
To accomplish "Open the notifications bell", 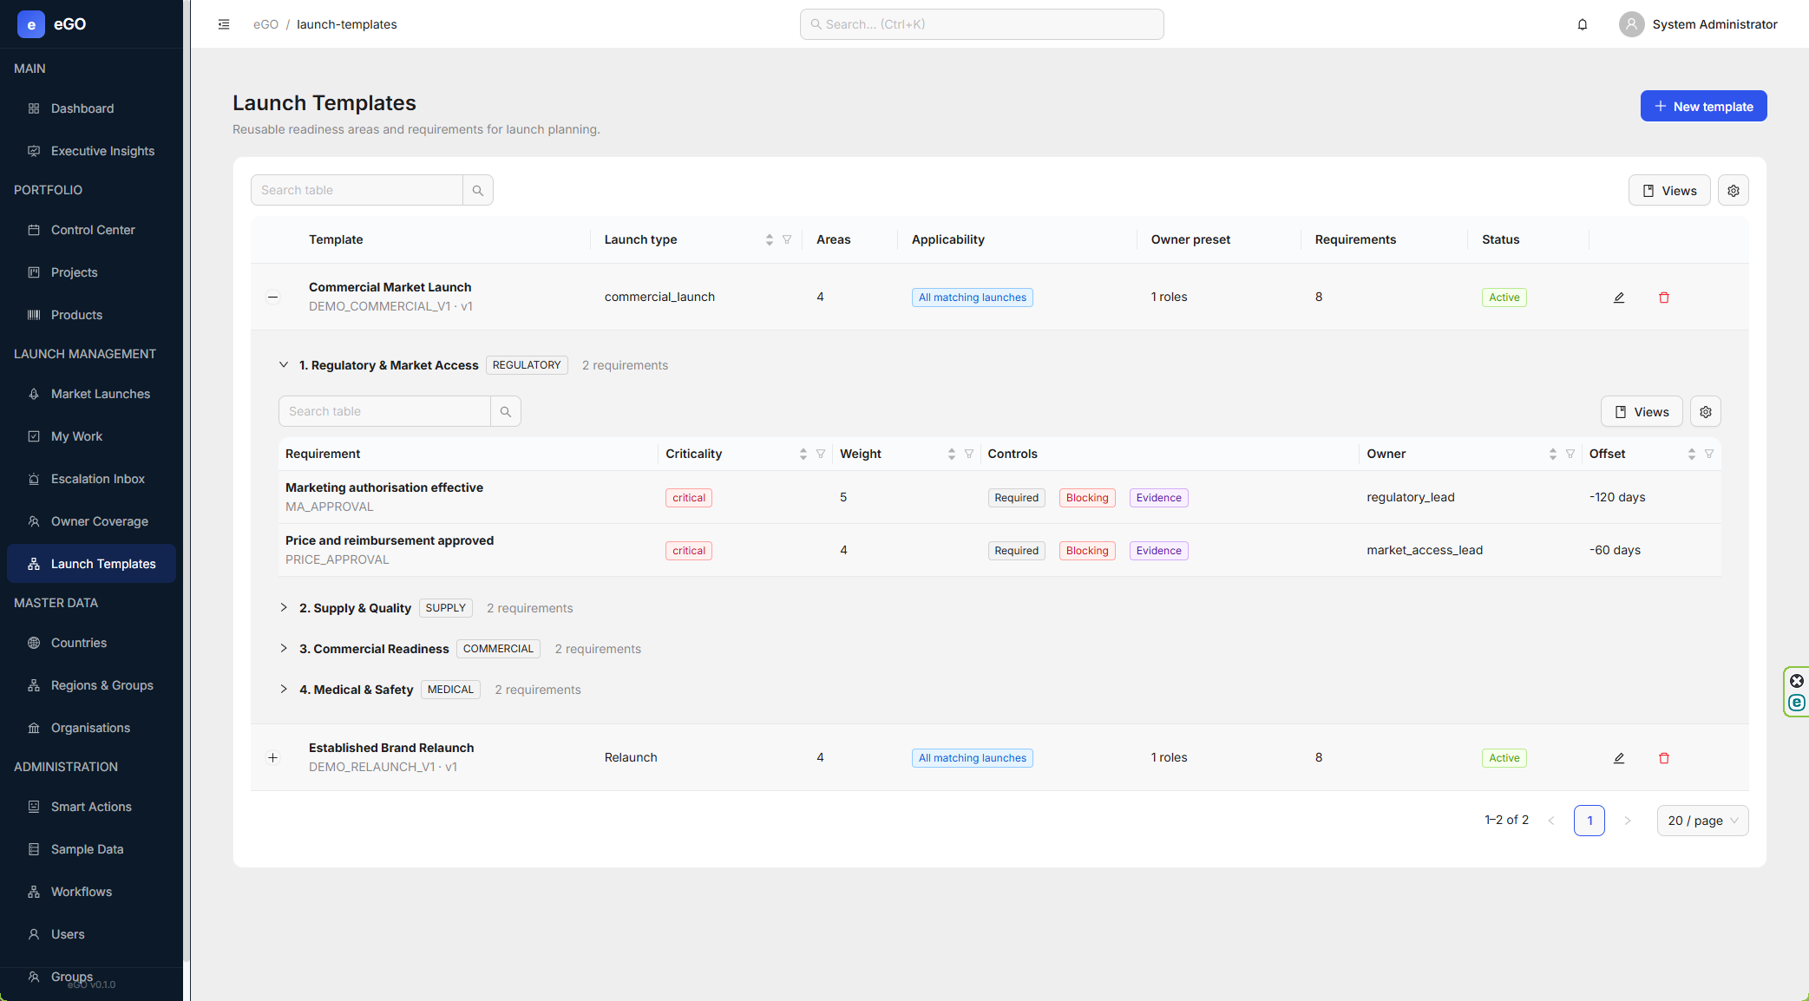I will pos(1583,24).
